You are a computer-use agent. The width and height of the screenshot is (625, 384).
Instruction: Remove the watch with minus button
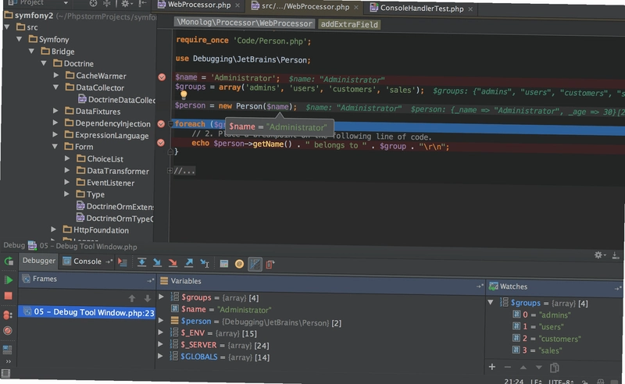click(x=507, y=367)
